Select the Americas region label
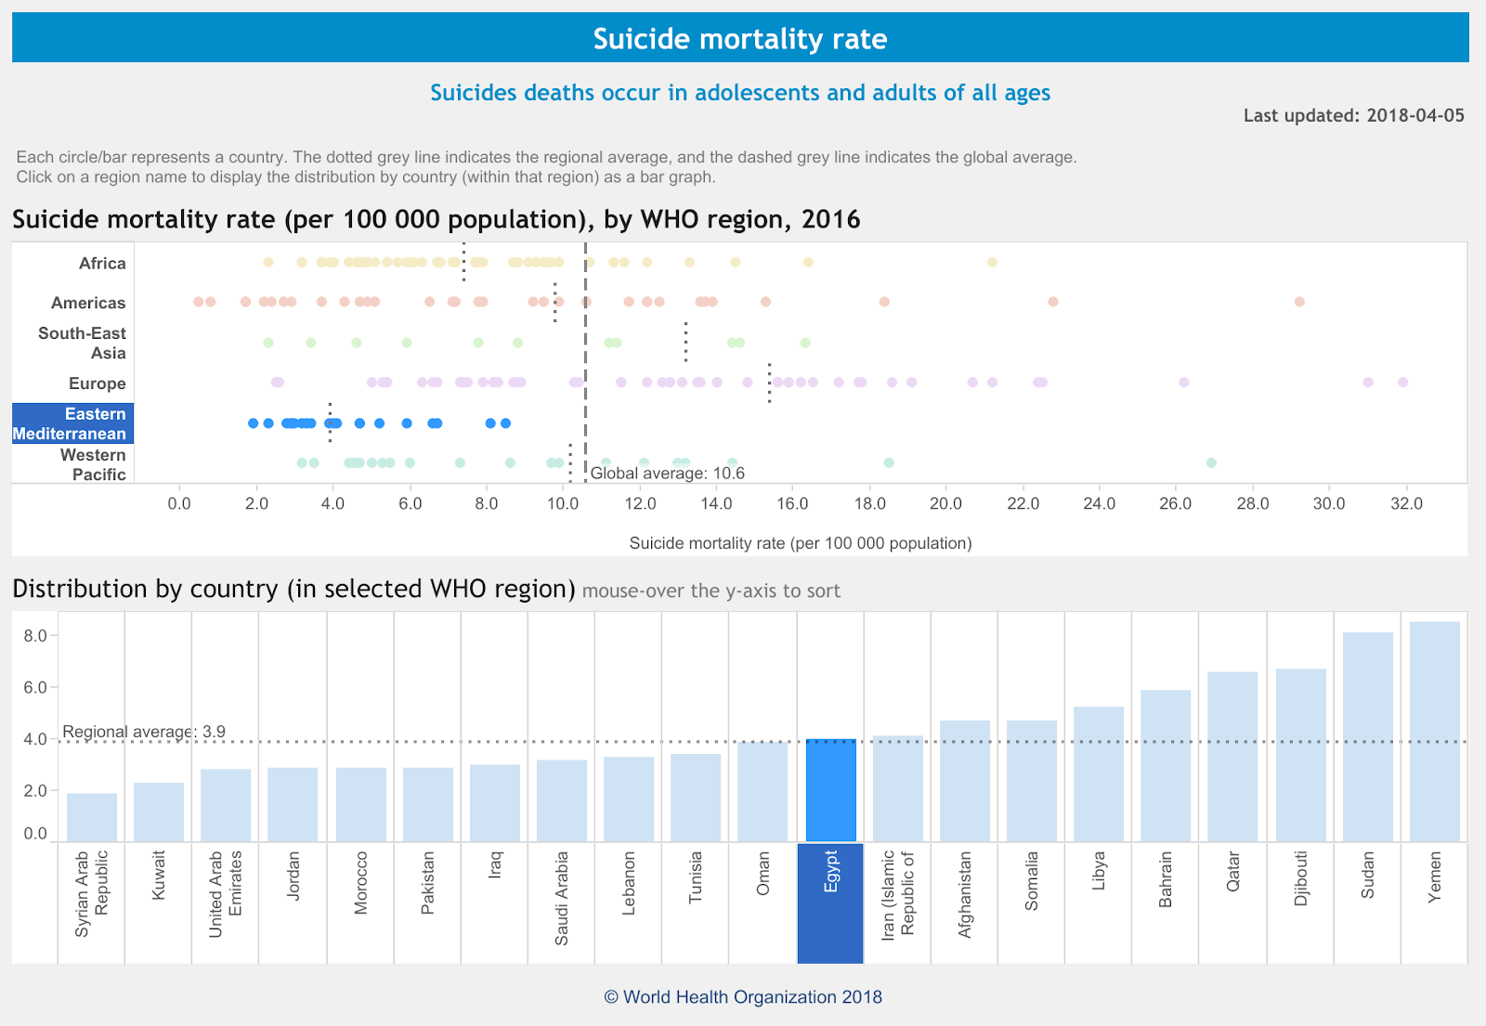Viewport: 1486px width, 1026px height. coord(89,303)
